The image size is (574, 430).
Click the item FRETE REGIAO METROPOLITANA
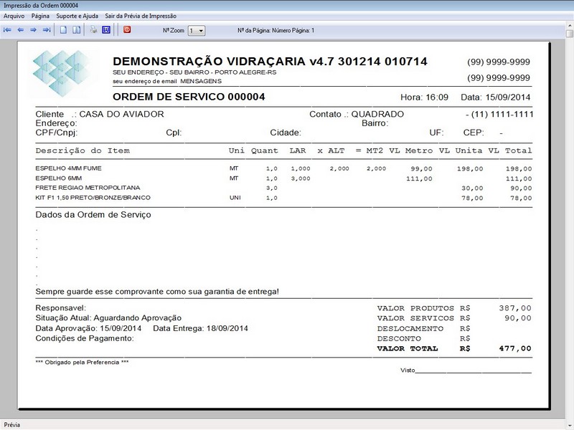(88, 188)
